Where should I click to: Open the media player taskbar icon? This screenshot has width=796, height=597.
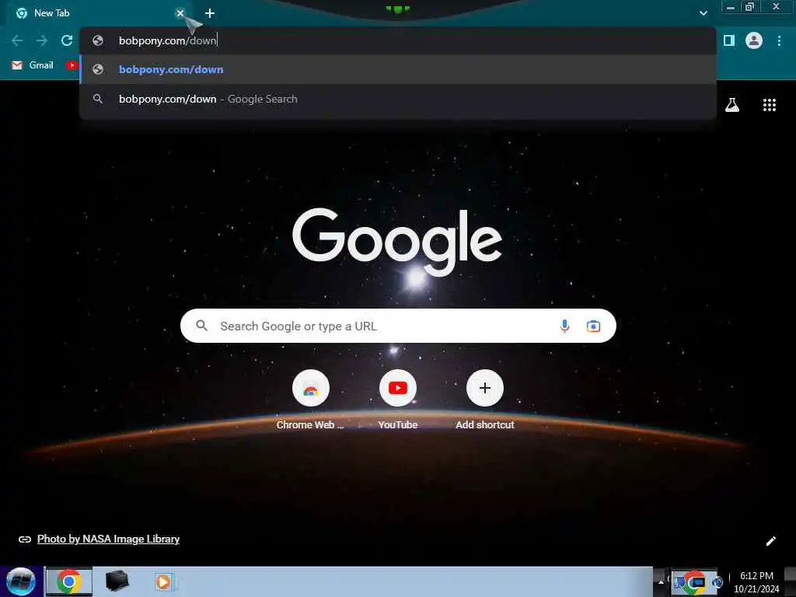(x=163, y=581)
